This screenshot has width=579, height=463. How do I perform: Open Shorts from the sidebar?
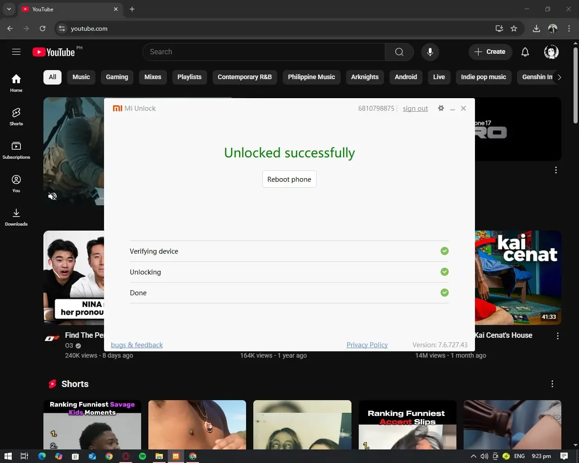(x=16, y=117)
